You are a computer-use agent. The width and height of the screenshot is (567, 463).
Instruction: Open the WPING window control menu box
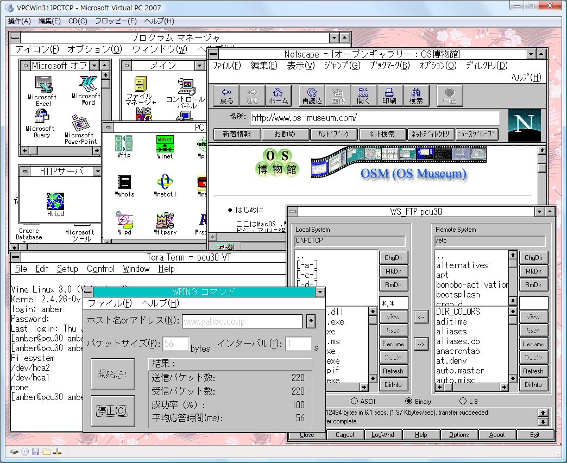pyautogui.click(x=88, y=291)
